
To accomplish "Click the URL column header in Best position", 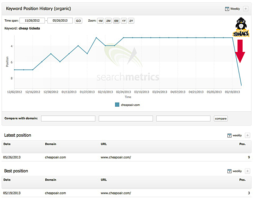I will pos(104,180).
